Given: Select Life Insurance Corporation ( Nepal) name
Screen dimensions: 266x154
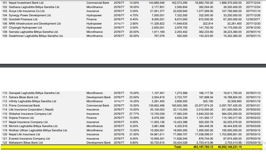Looking at the screenshot, I should 31,109.
